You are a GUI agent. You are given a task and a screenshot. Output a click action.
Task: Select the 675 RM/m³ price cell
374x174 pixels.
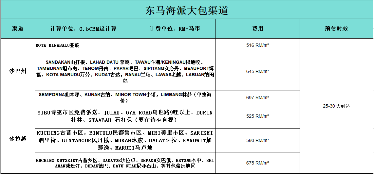point(258,163)
